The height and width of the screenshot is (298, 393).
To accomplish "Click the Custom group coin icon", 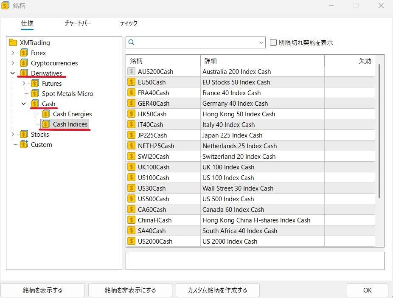I will 24,145.
